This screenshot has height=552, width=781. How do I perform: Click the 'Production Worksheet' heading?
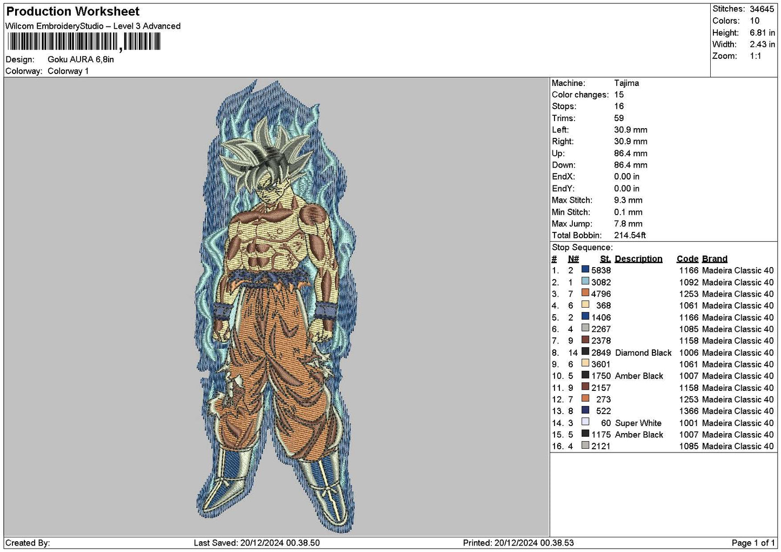pyautogui.click(x=72, y=11)
